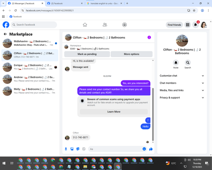The height and width of the screenshot is (170, 212).
Task: Open the $500 Marketplace listing thumbnail
Action: tap(66, 47)
